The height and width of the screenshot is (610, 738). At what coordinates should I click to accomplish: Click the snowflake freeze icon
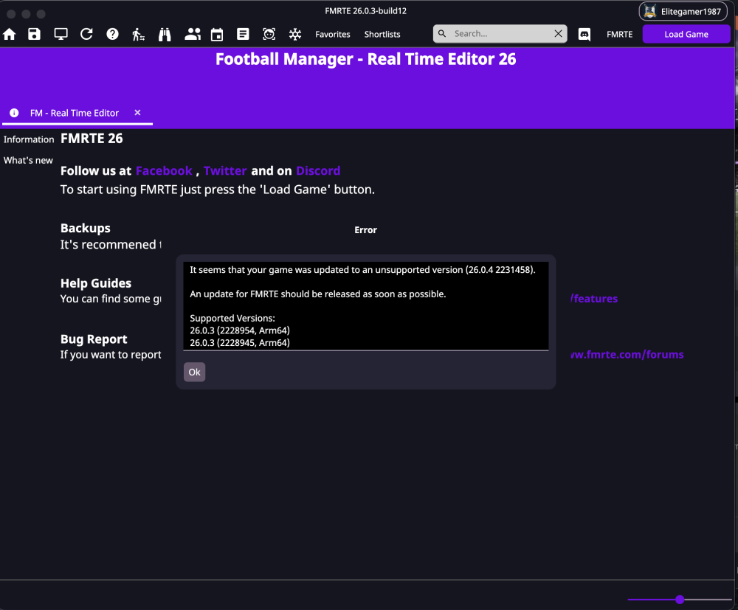click(x=294, y=34)
